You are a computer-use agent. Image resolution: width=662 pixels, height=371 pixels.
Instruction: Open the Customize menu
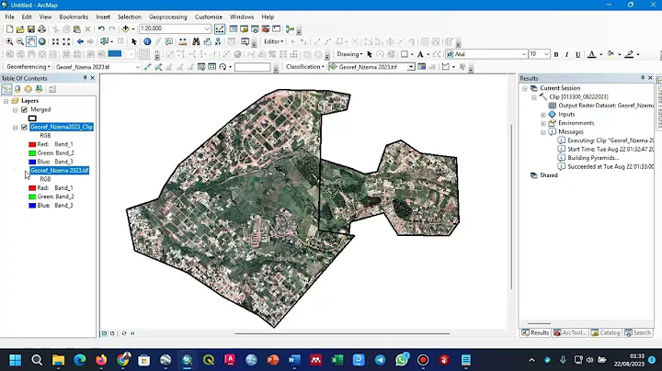[x=209, y=17]
